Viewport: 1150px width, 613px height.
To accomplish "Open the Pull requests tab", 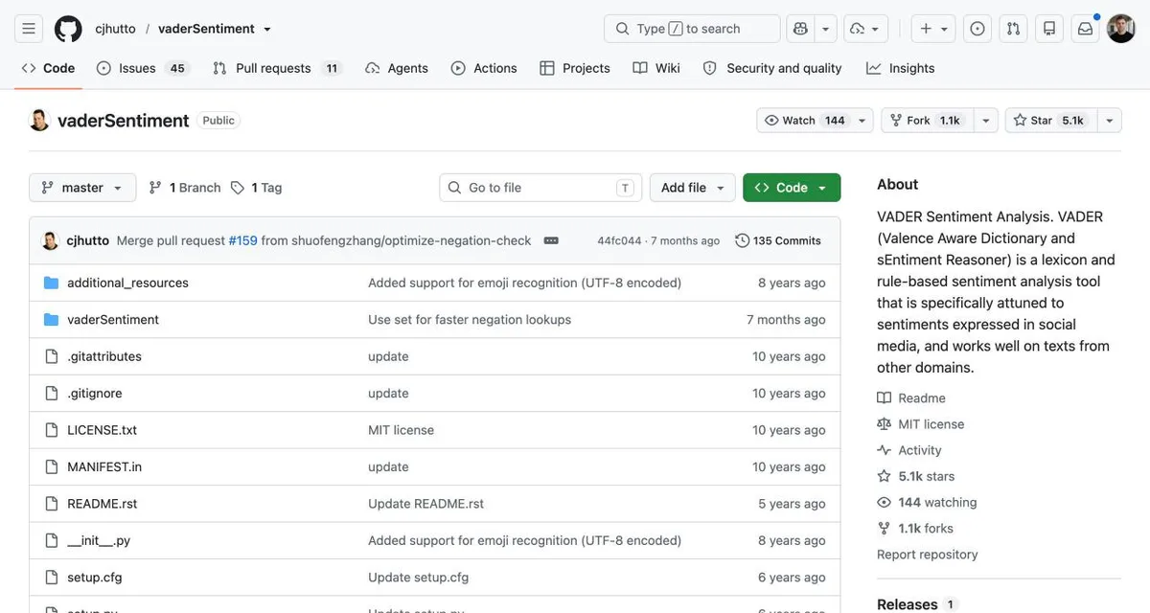I will point(277,68).
